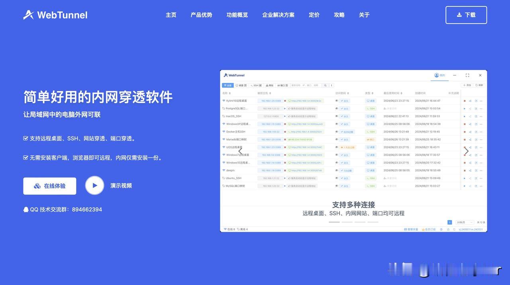Click the 添加 (add) icon in the app

pos(465,85)
